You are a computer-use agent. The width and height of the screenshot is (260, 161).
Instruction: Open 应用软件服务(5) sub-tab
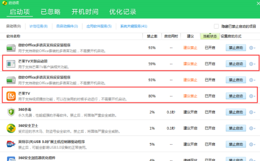tap(99, 26)
